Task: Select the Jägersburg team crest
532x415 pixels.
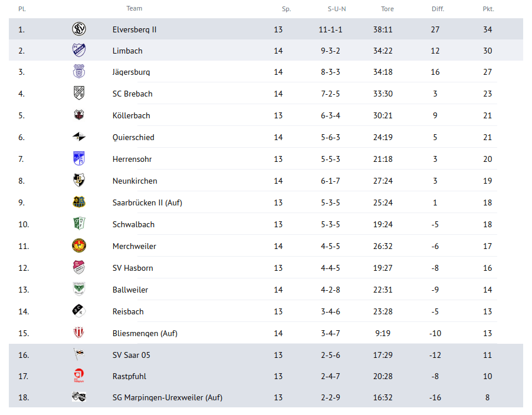Action: tap(78, 72)
